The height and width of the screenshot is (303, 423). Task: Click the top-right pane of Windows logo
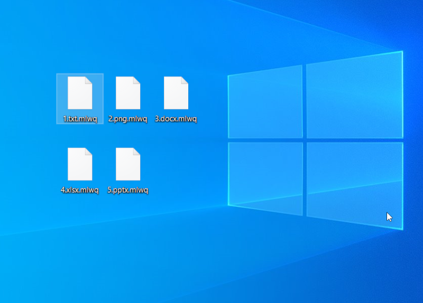(354, 94)
